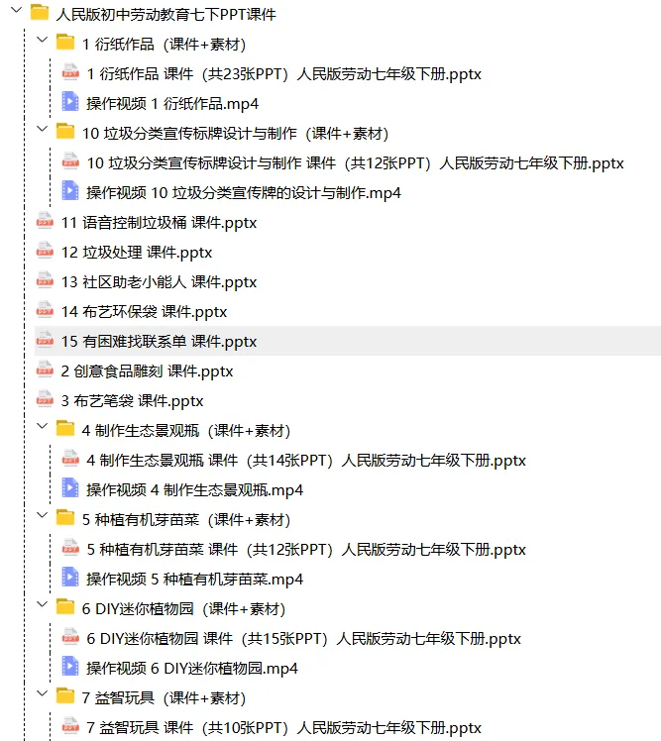Collapse the 4 制作生态景观瓶 folder chevron

click(x=42, y=426)
